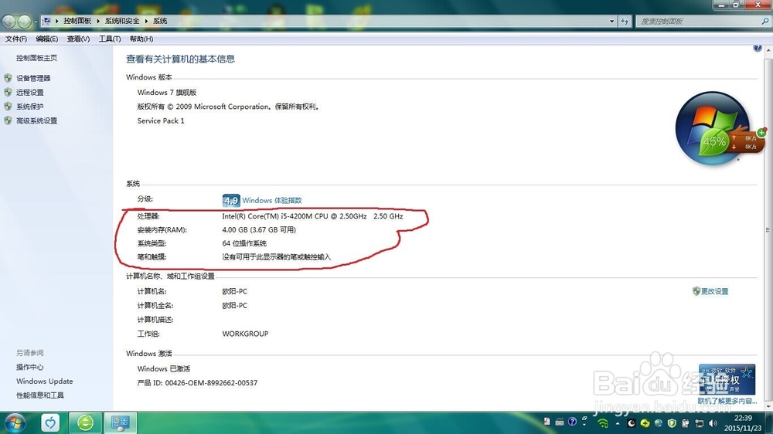The image size is (773, 434).
Task: Click the 45% memory accelerator ball
Action: pyautogui.click(x=713, y=142)
